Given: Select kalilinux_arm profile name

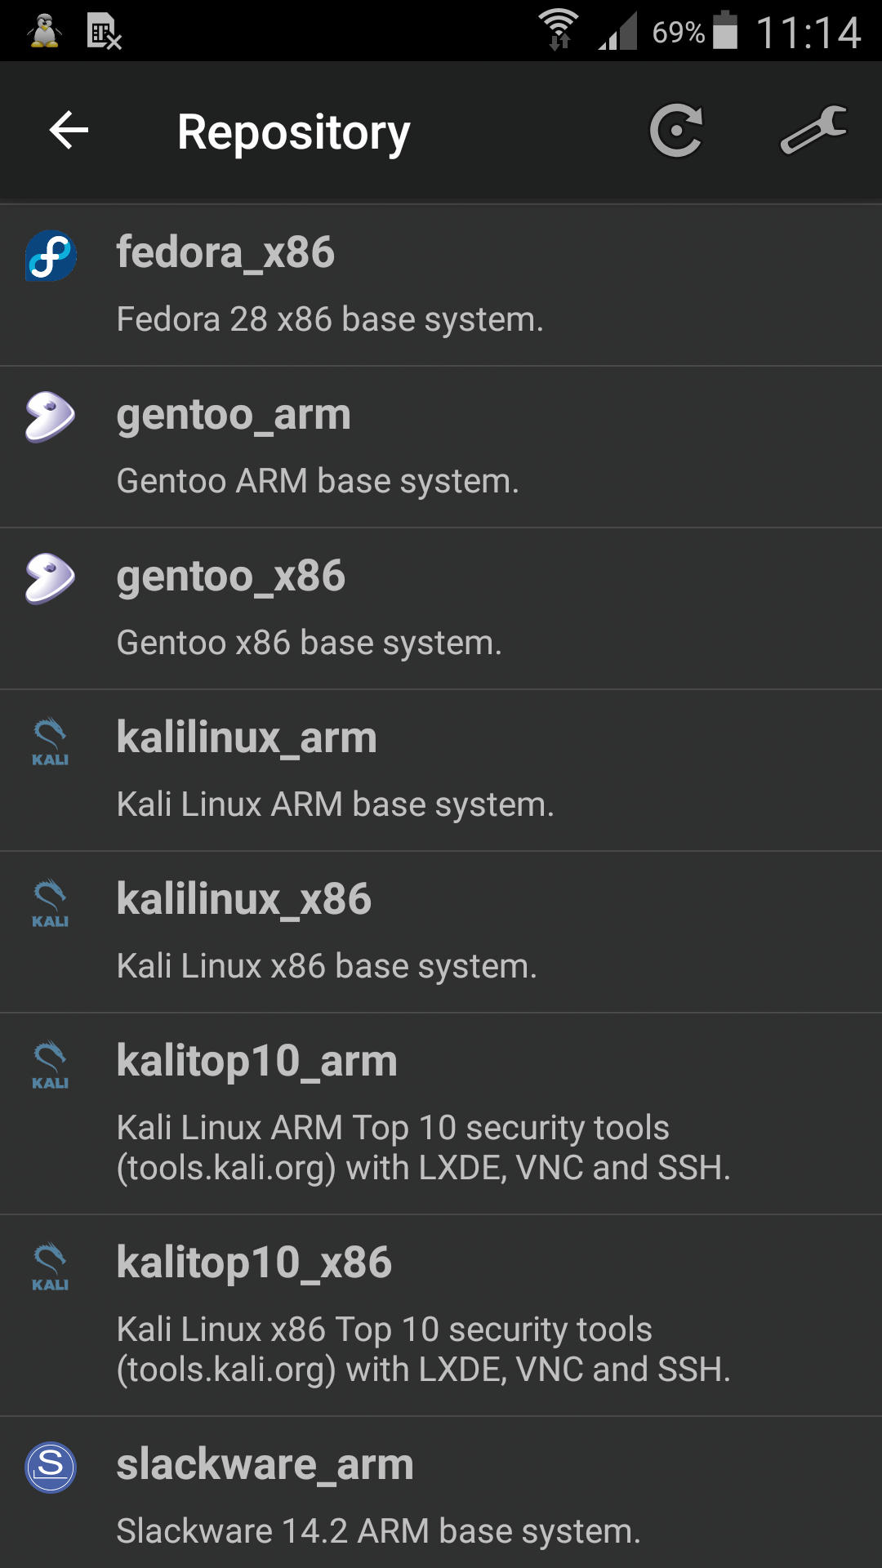Looking at the screenshot, I should (247, 737).
